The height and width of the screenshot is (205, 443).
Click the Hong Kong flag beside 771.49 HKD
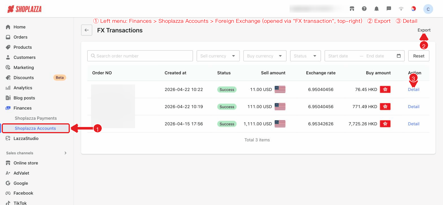[x=385, y=107]
